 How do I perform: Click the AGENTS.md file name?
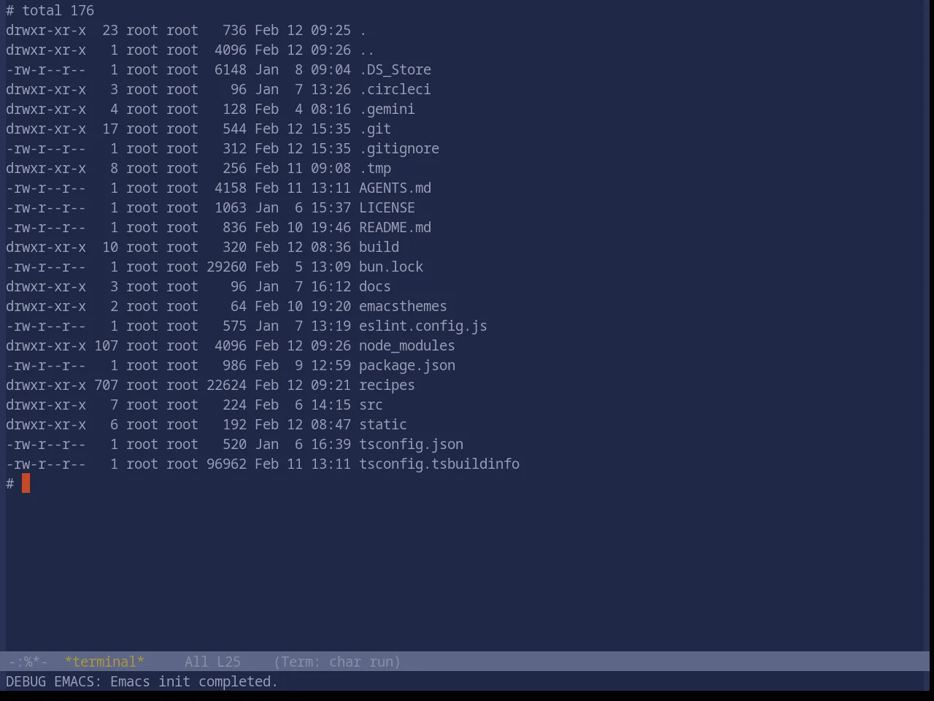[395, 188]
